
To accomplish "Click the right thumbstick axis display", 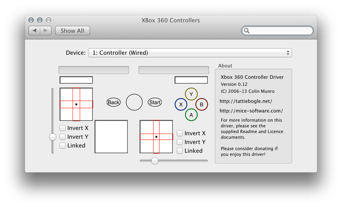I will tap(156, 137).
